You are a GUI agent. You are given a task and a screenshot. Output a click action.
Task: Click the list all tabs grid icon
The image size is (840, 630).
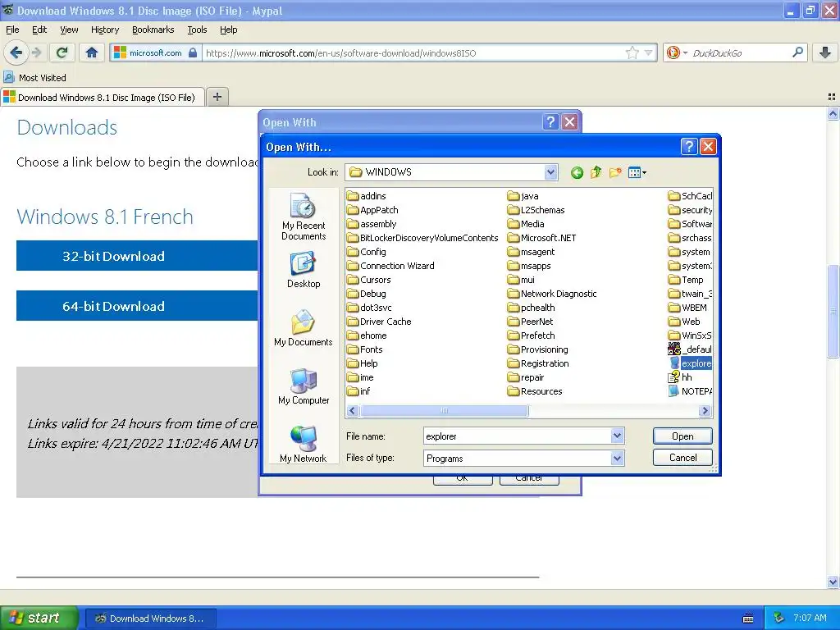pyautogui.click(x=832, y=97)
